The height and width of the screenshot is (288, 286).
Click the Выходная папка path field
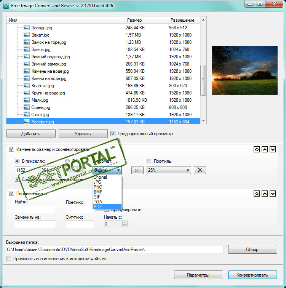[115, 250]
